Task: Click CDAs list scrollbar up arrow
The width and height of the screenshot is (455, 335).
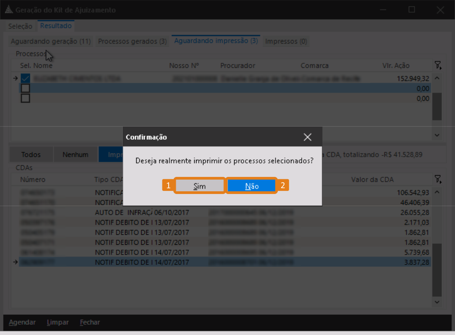Action: click(x=437, y=192)
